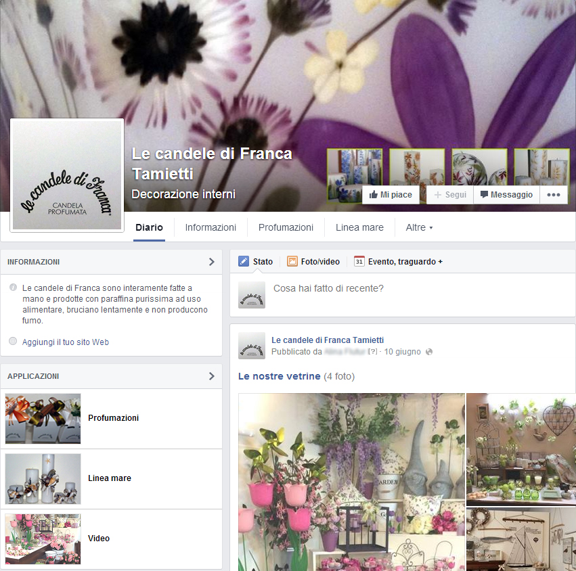576x571 pixels.
Task: Open the large pink flowers showcase photo
Action: pos(351,482)
